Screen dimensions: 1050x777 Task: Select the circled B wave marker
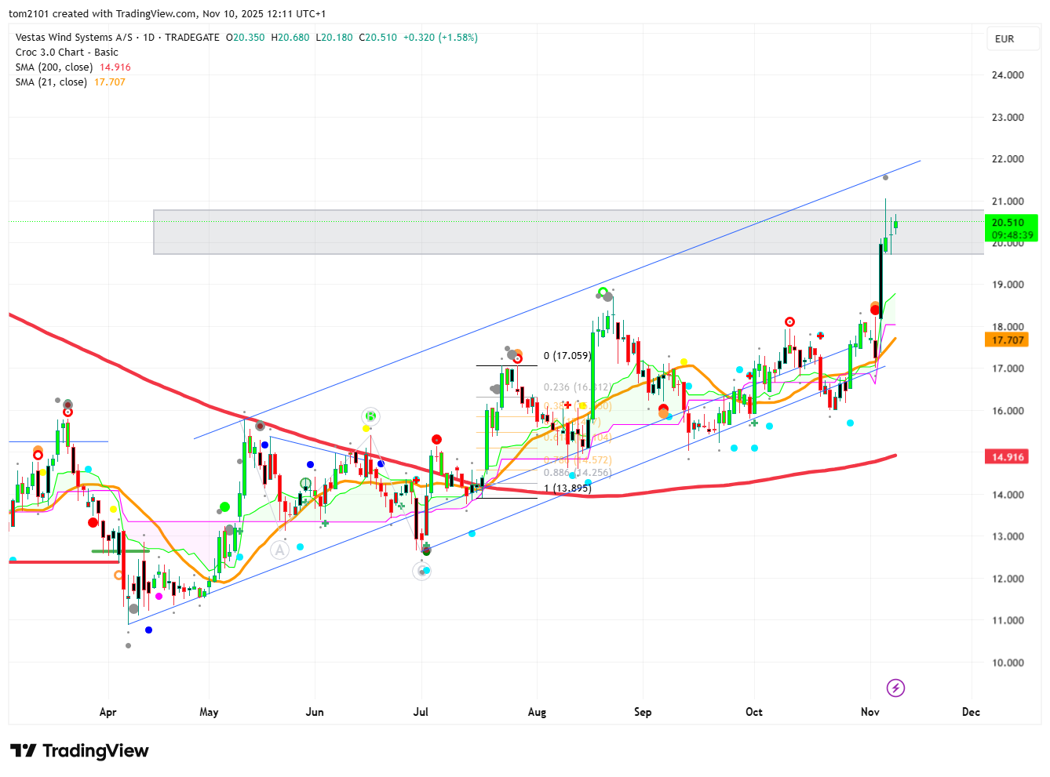pyautogui.click(x=370, y=416)
